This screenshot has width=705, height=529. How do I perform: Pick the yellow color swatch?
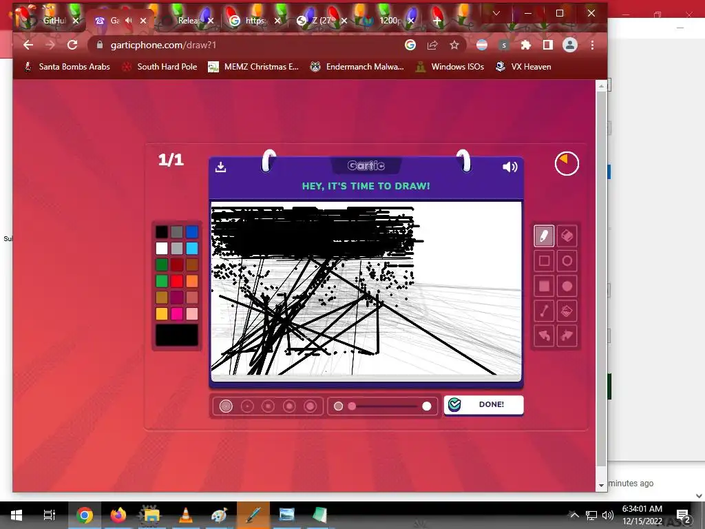162,313
